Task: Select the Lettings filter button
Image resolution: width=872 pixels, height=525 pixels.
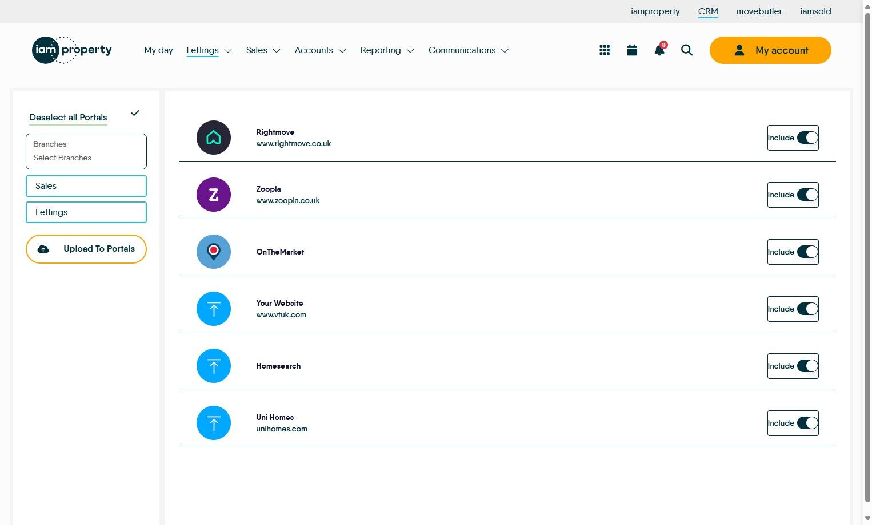Action: pyautogui.click(x=86, y=212)
